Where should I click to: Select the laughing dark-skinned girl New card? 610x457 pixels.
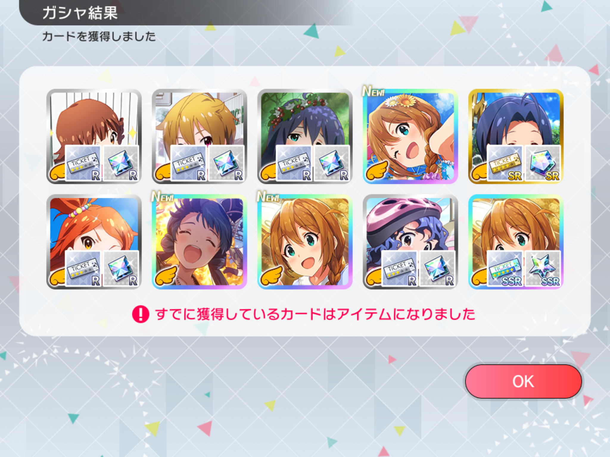pos(199,242)
